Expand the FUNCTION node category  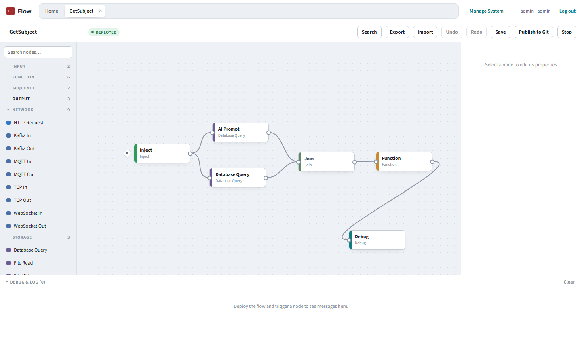pos(38,77)
